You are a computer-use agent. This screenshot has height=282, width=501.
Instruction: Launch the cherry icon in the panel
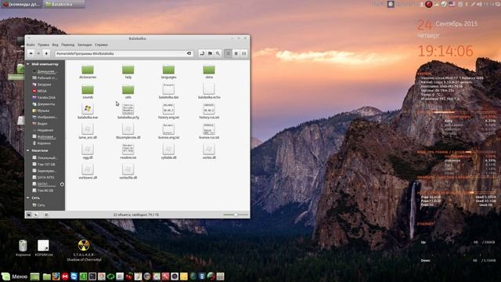click(129, 277)
